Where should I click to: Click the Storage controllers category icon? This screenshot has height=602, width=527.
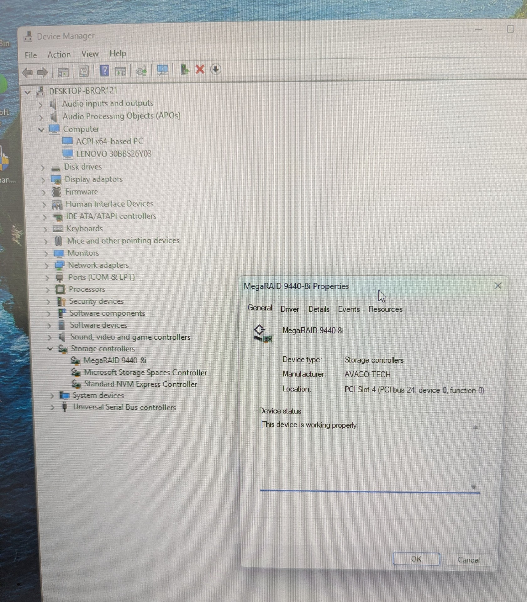[63, 349]
